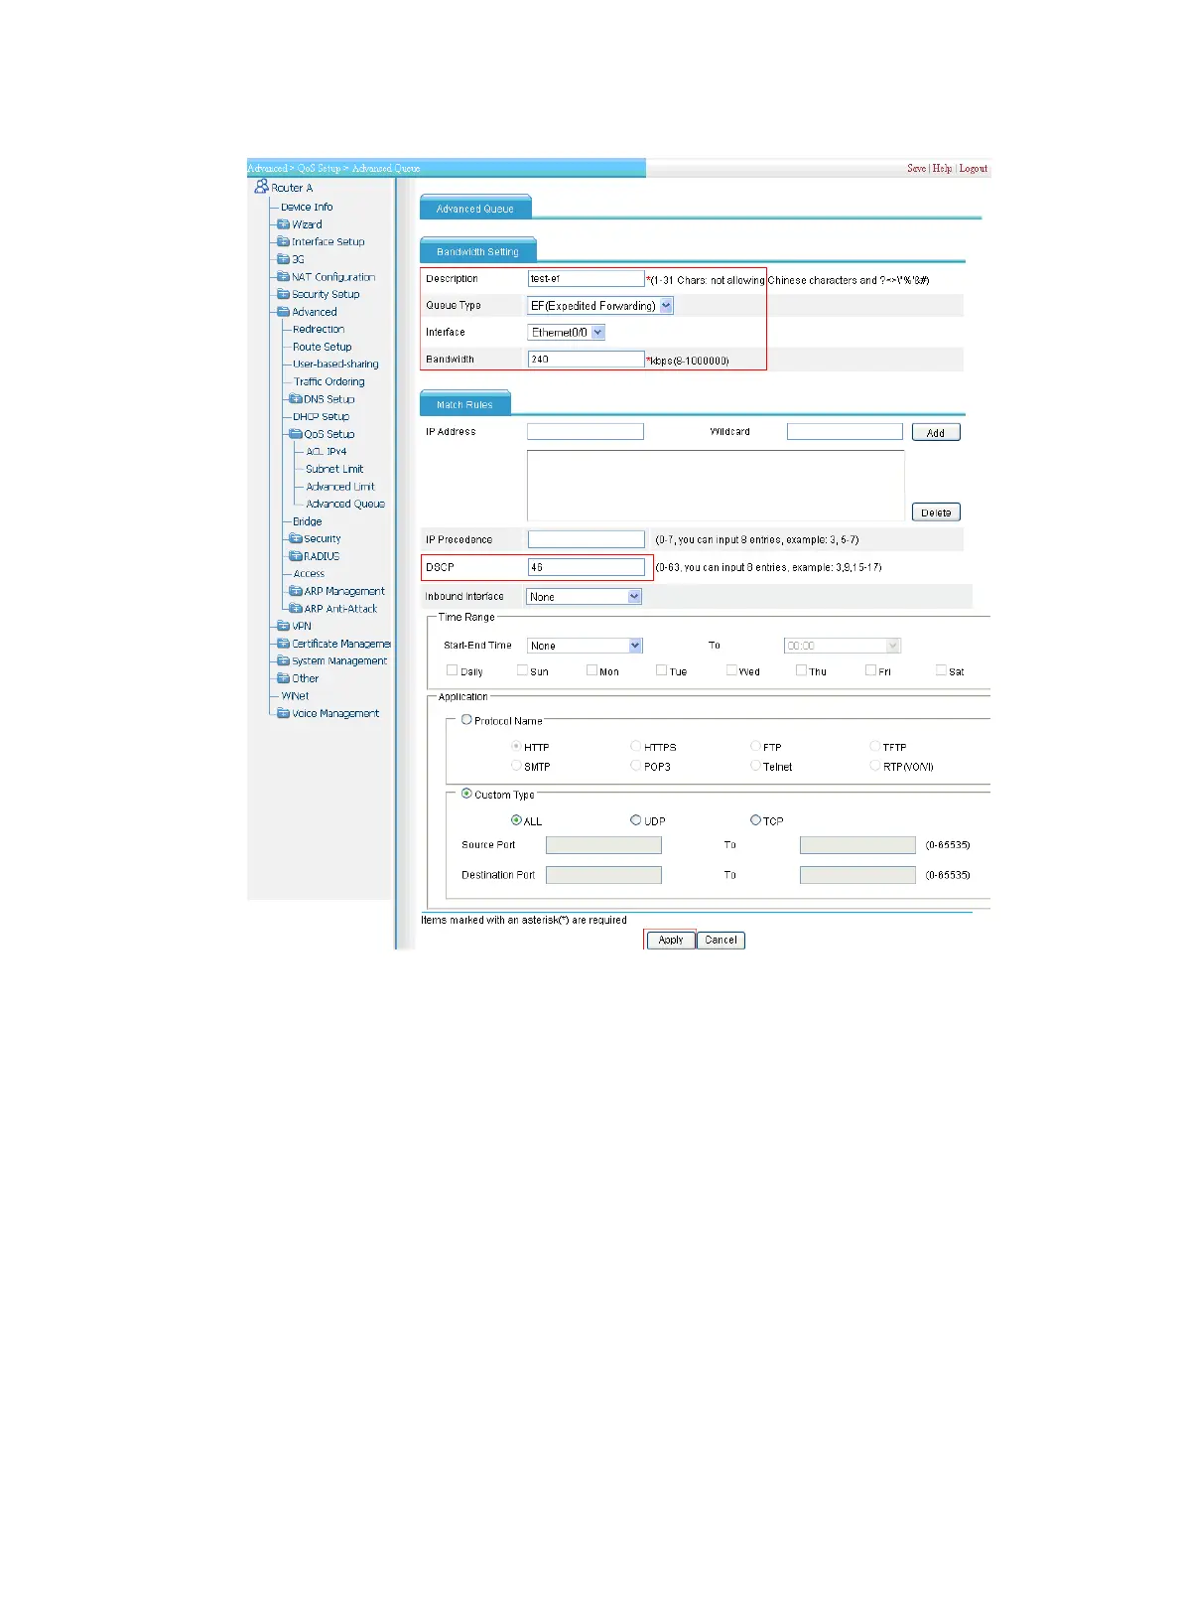Viewport: 1181px width, 1605px height.
Task: Open Device Info in the tree
Action: [x=307, y=207]
